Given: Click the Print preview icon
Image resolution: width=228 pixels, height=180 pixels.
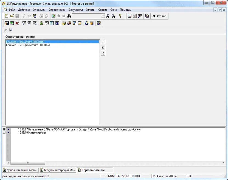Looking at the screenshot, I should [47, 16].
